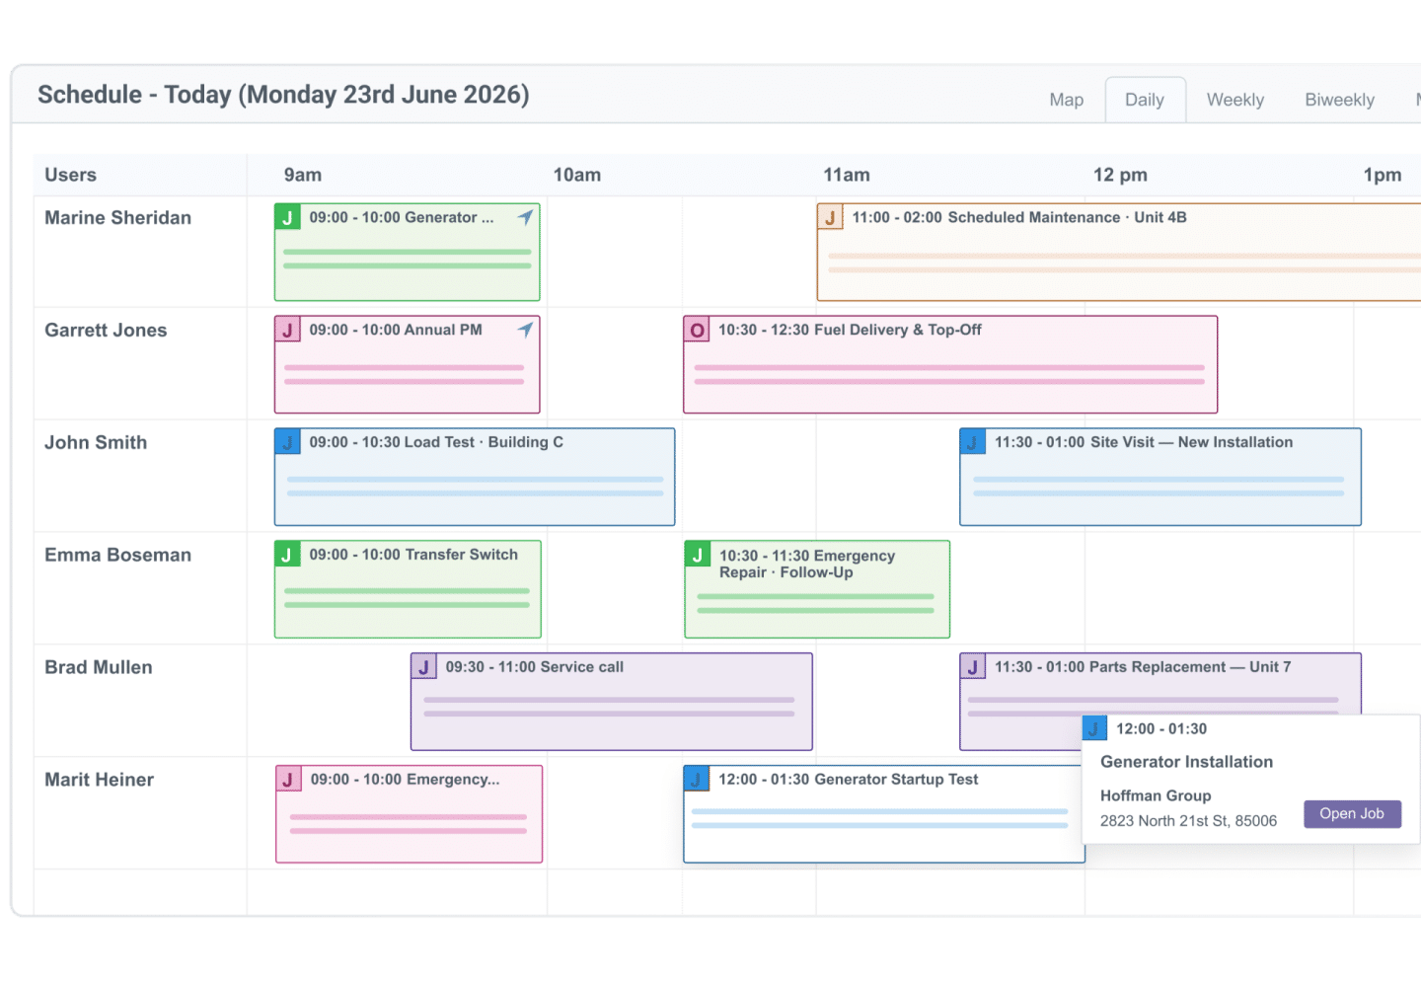
Task: Click the address 2823 North 21st St
Action: click(1188, 821)
